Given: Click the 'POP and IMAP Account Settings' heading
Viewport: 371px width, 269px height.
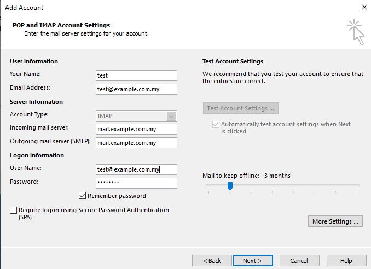Looking at the screenshot, I should [61, 25].
